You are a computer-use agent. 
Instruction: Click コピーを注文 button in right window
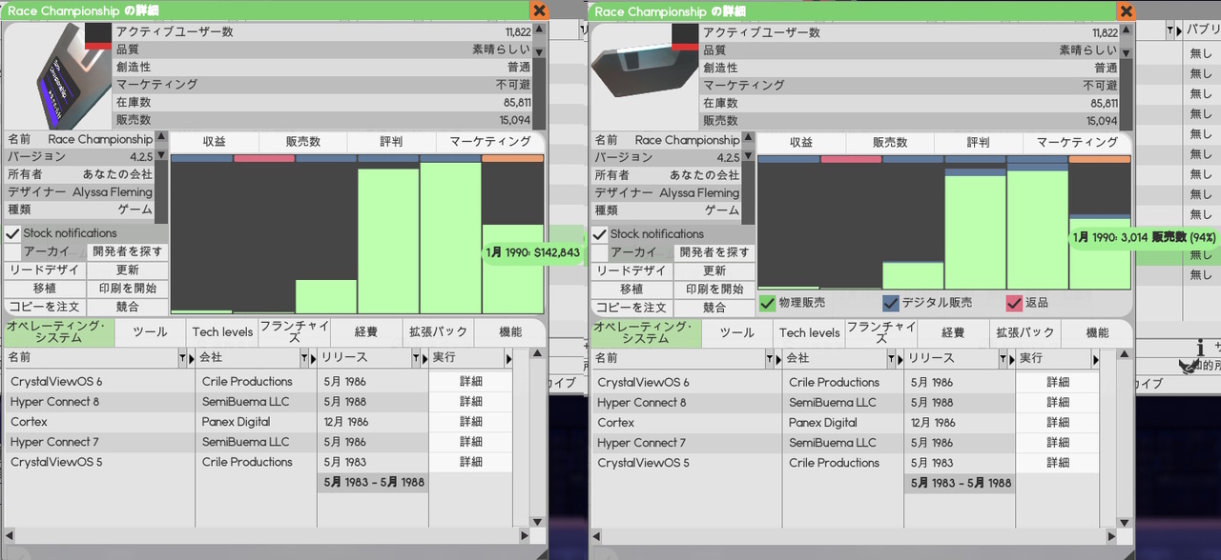tap(631, 308)
